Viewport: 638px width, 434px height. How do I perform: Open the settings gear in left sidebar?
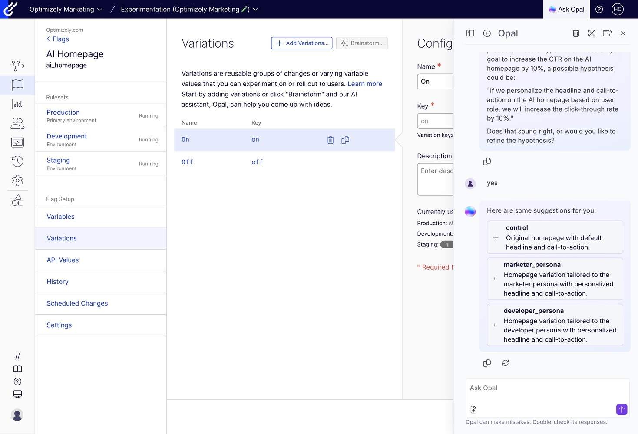[x=17, y=181]
